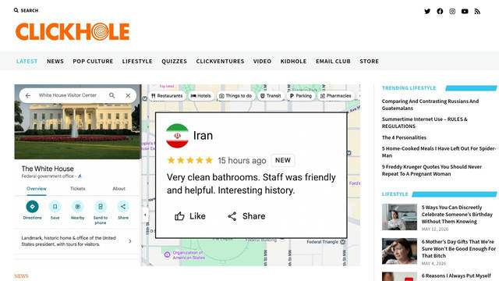Viewport: 499px width, 281px height.
Task: Open the White House review article image
Action: tap(187, 175)
